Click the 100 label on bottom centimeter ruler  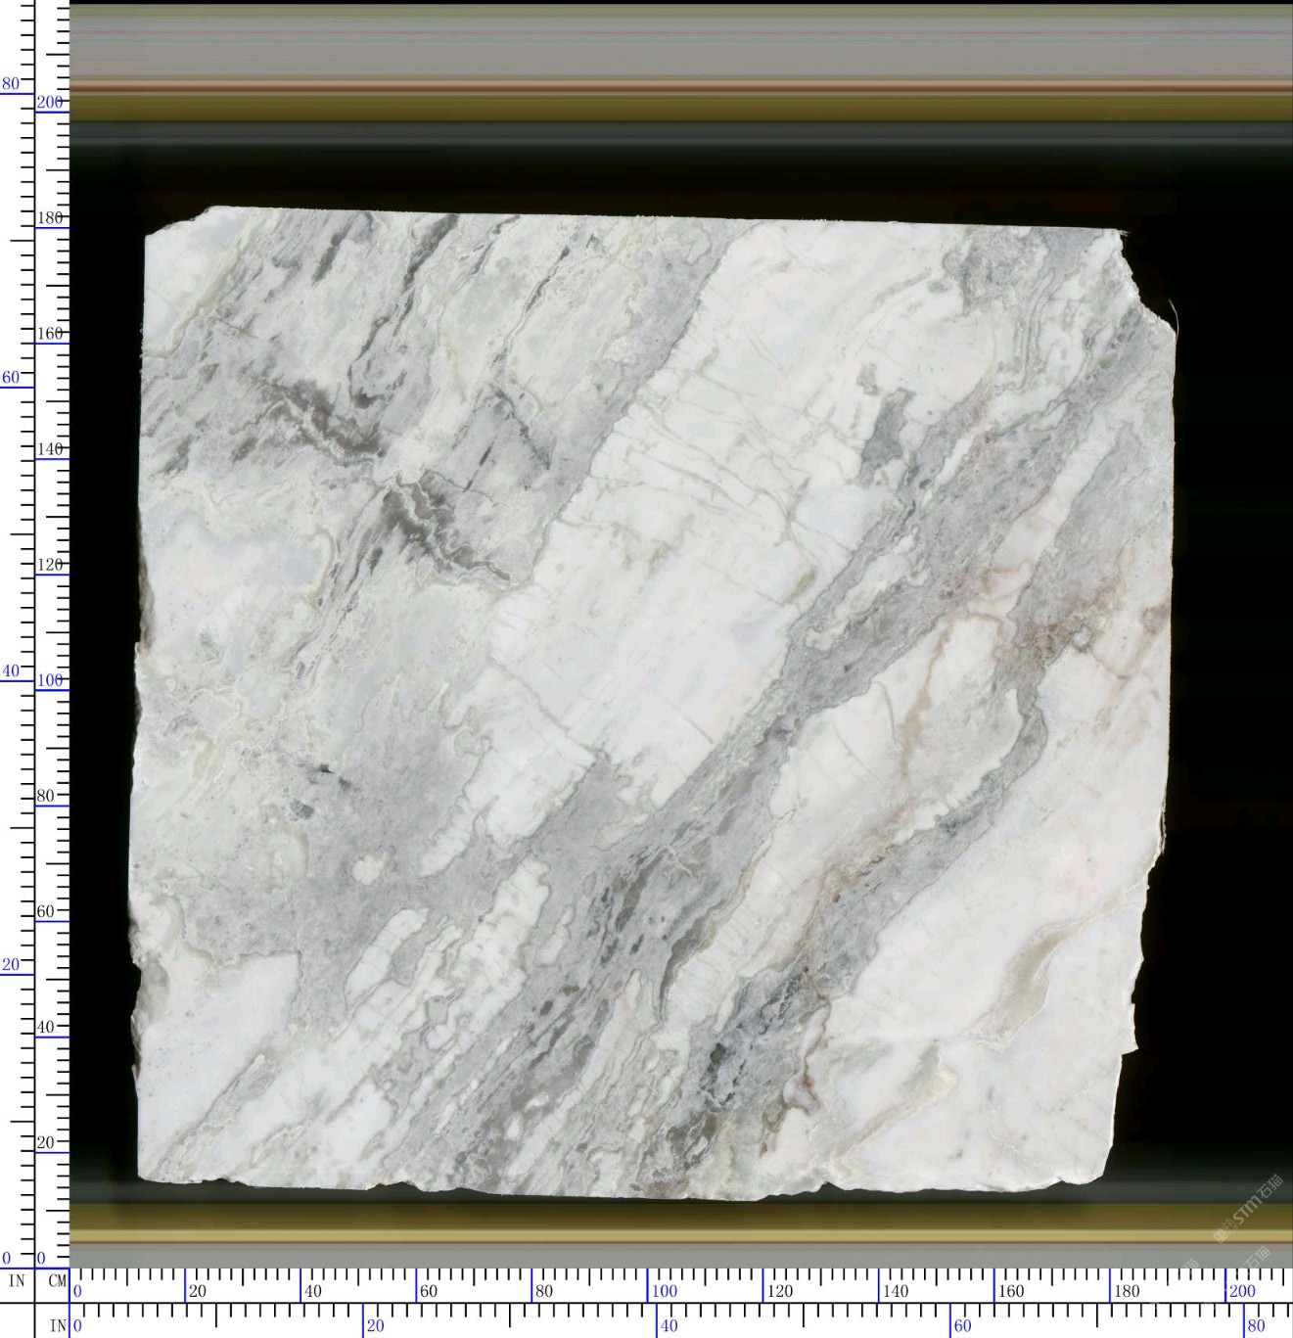click(x=664, y=1291)
